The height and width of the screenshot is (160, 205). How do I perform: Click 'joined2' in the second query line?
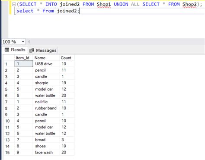coord(67,11)
